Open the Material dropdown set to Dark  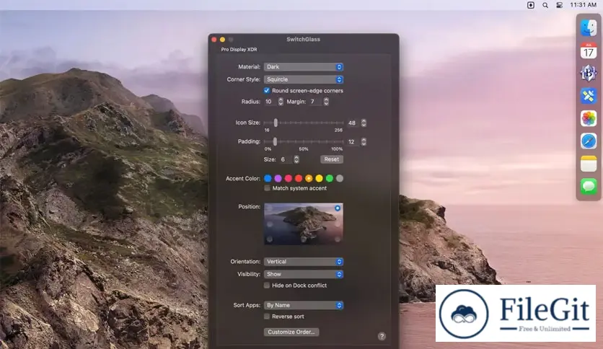(304, 67)
